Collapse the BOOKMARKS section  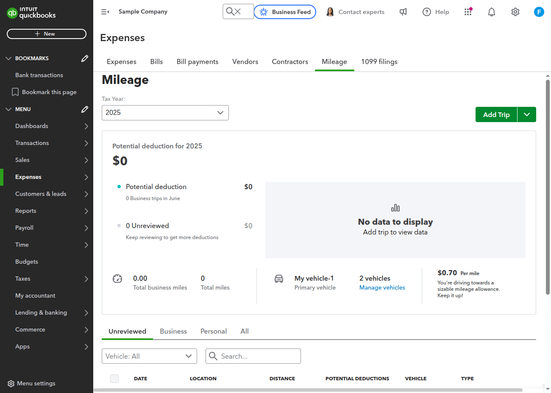click(x=8, y=59)
